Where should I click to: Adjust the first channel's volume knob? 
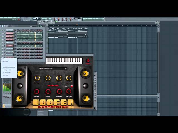tap(4, 30)
